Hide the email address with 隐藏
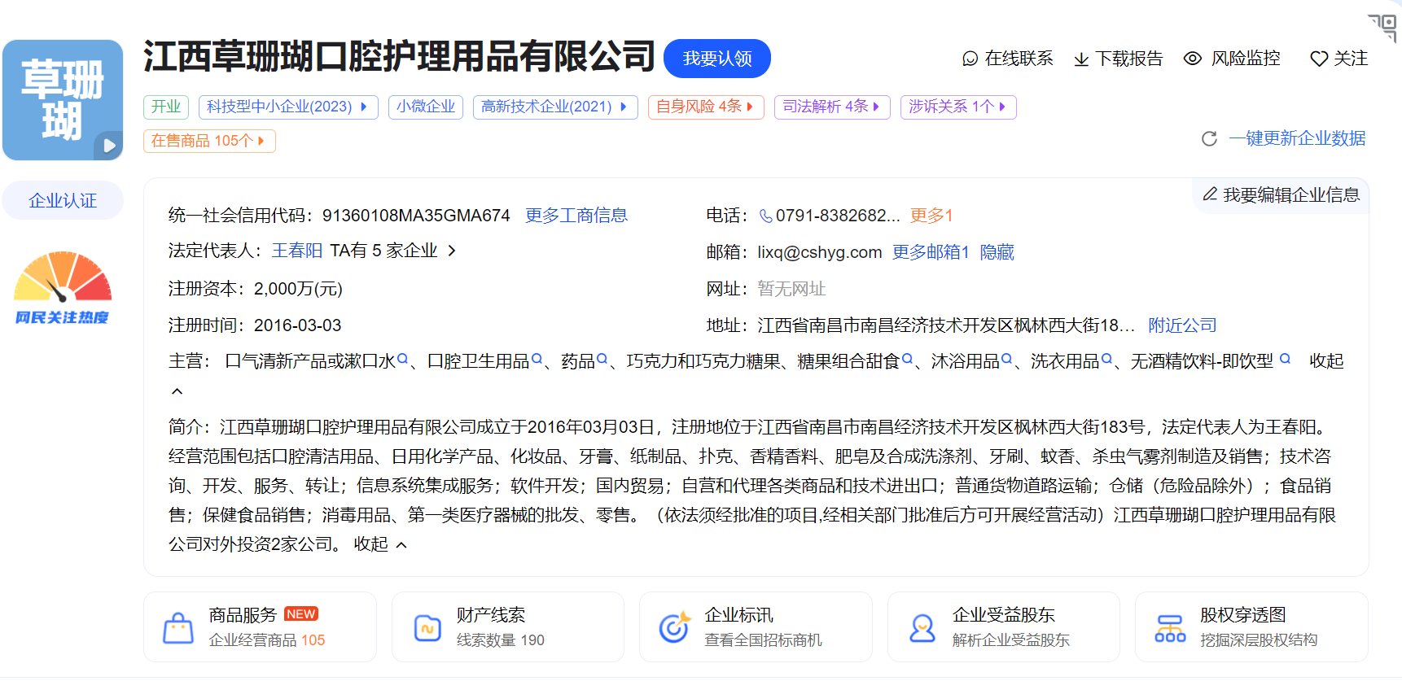 tap(997, 252)
